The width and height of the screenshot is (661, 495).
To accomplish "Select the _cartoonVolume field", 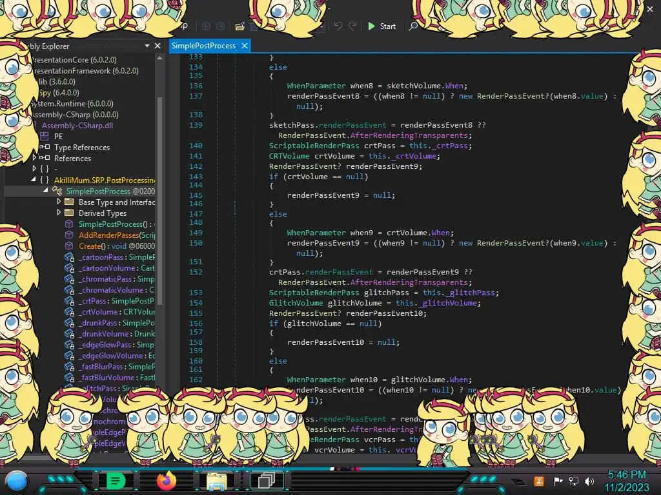I will click(117, 267).
